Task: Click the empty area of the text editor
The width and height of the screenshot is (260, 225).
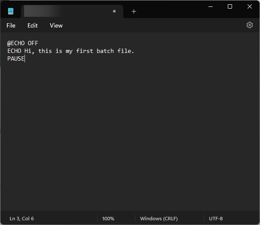Action: tap(129, 138)
